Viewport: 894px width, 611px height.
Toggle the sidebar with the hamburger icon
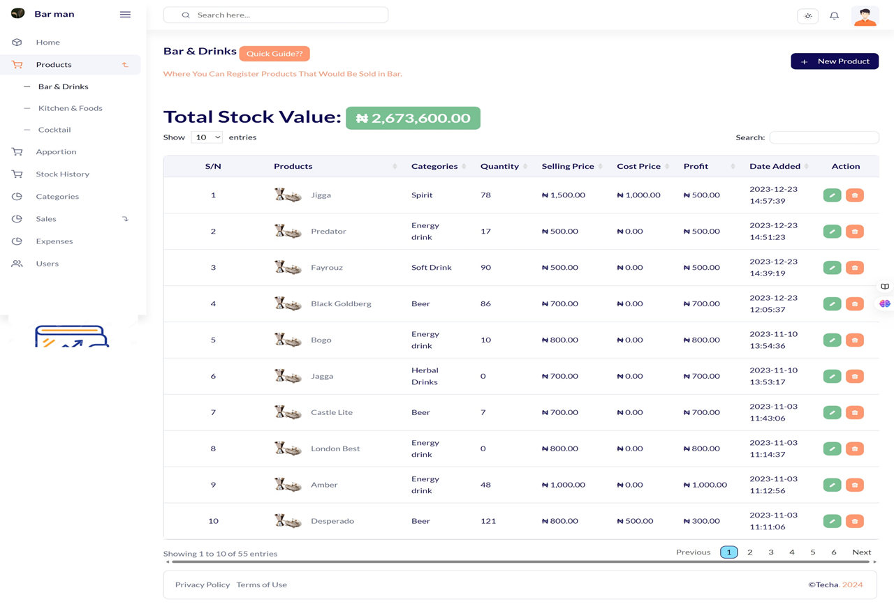click(x=125, y=14)
